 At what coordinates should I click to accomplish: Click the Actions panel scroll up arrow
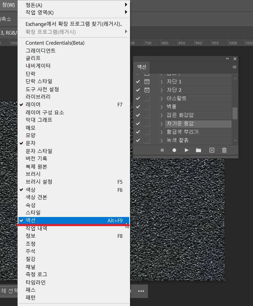[235, 79]
